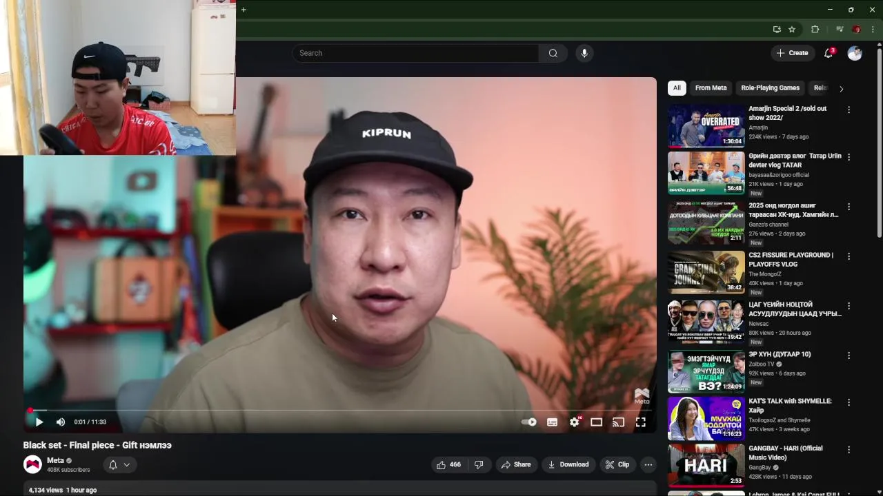Toggle the autoplay switch in the player

pyautogui.click(x=529, y=422)
